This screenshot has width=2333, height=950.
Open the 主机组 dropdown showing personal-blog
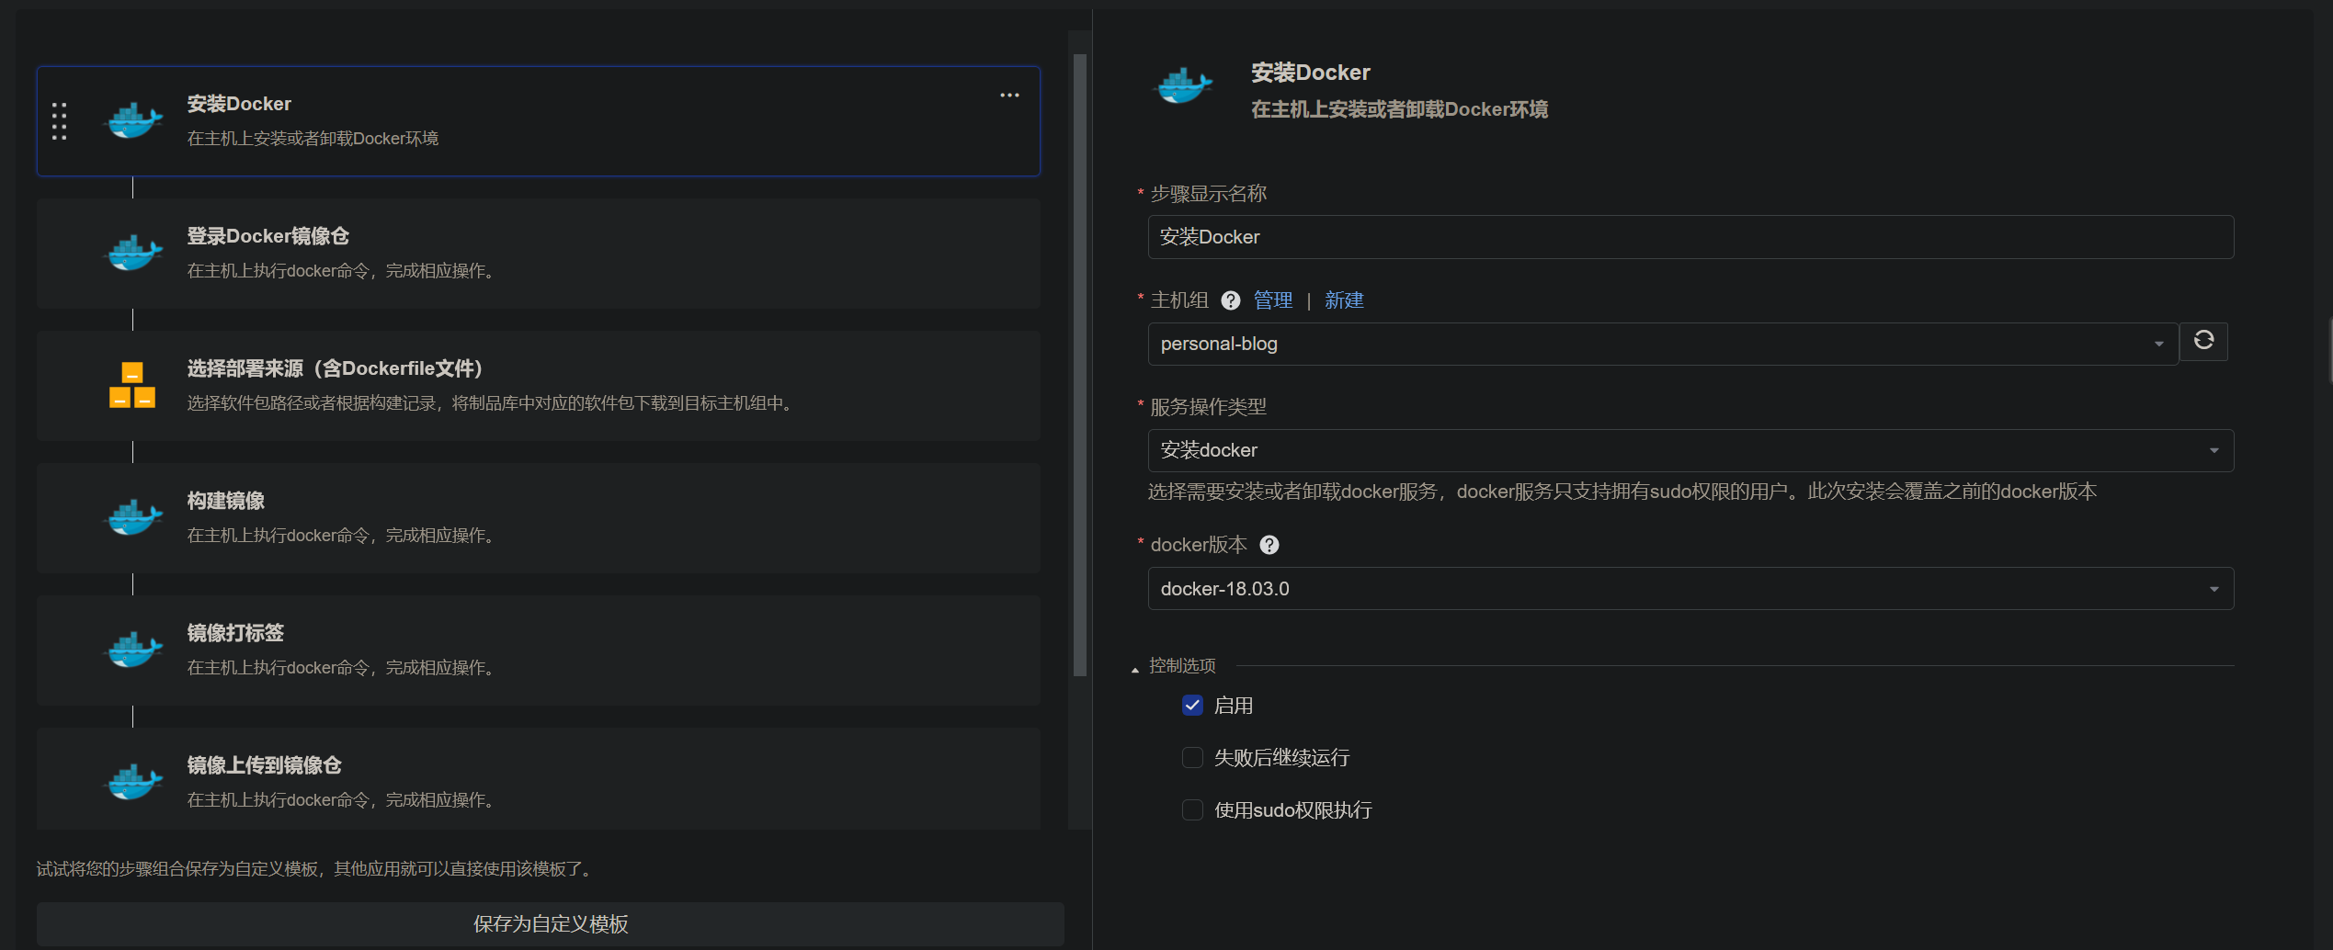coord(1663,344)
